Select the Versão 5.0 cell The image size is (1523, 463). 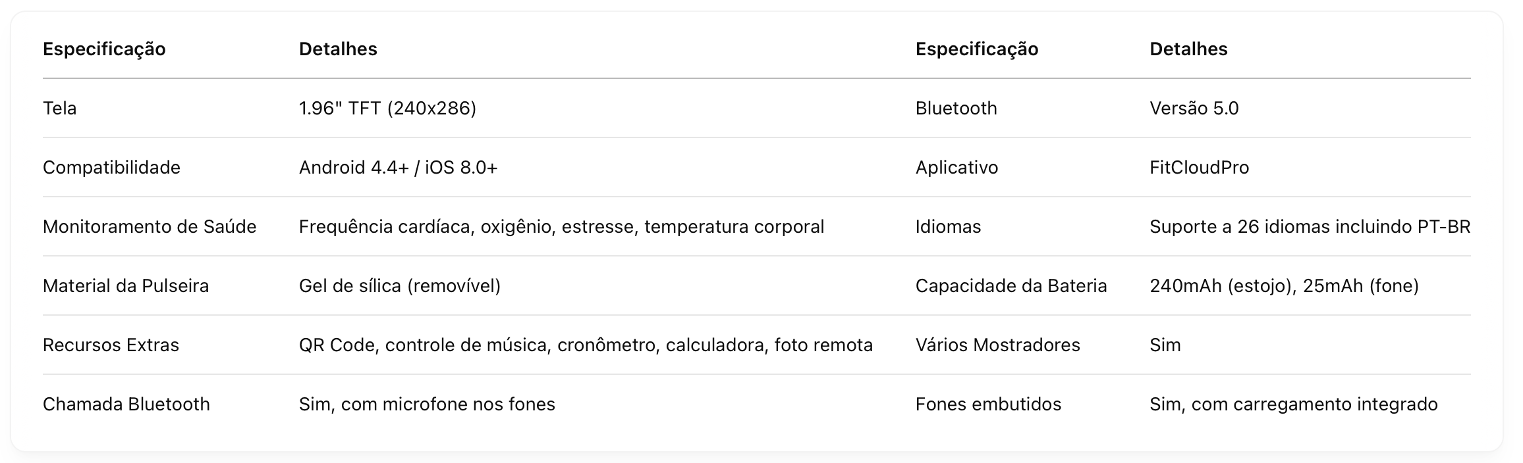pyautogui.click(x=1194, y=109)
